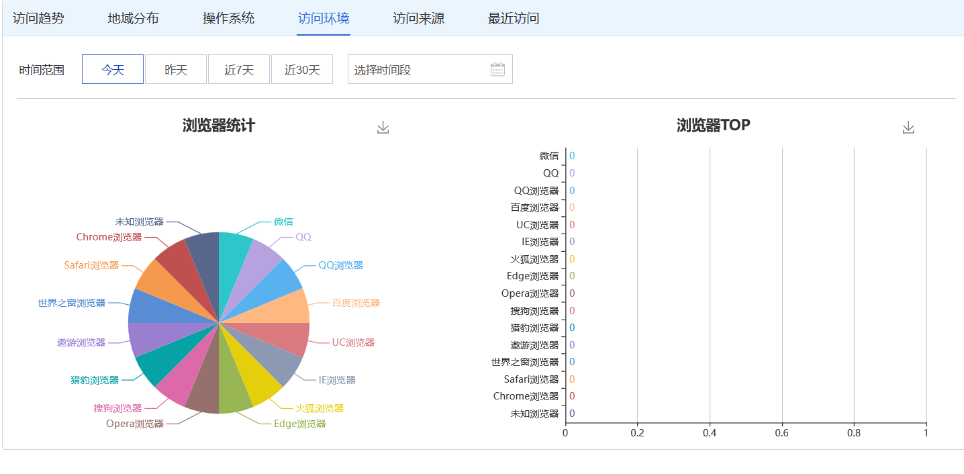Download the 浏览器统计 pie chart image
The width and height of the screenshot is (964, 474).
(x=382, y=126)
